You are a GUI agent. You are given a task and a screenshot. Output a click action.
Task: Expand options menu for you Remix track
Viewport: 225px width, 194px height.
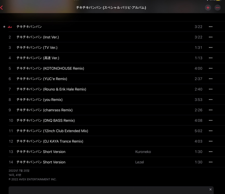tap(210, 100)
